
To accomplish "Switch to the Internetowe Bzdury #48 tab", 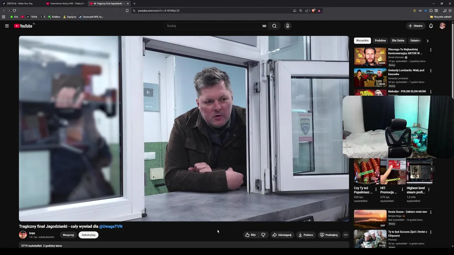I will pos(65,4).
